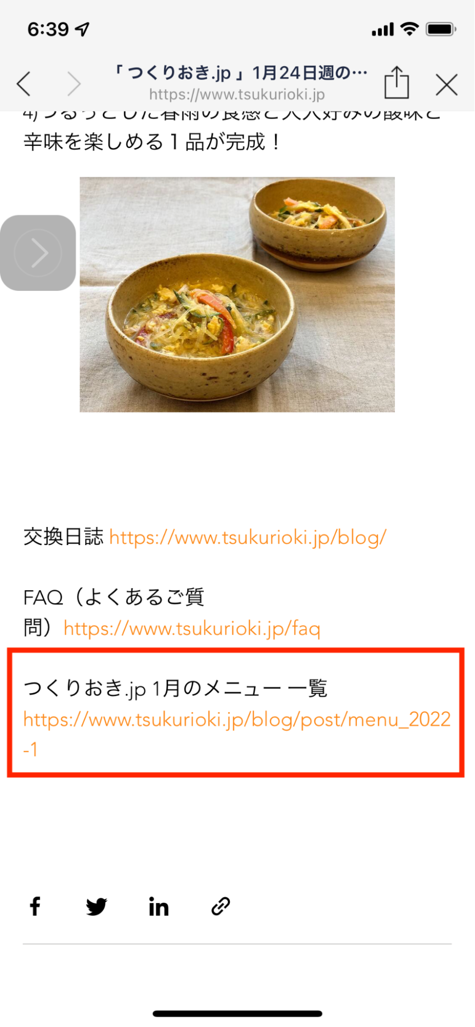Image resolution: width=475 pixels, height=1027 pixels.
Task: Open the share sheet icon
Action: click(396, 82)
